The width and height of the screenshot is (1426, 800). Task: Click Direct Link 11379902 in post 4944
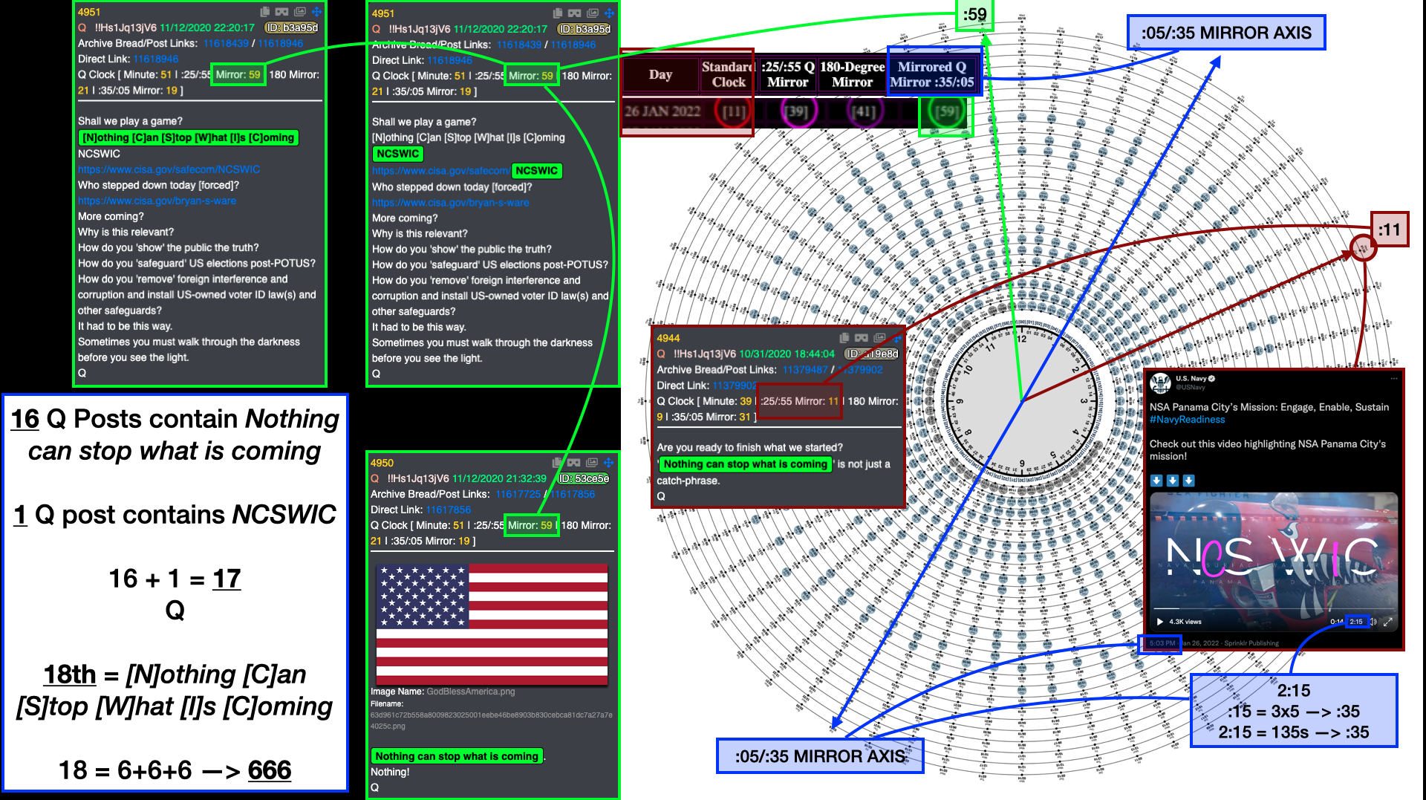click(735, 386)
